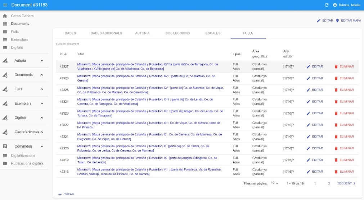This screenshot has width=364, height=200.
Task: Click the Títol column header
Action: point(80,54)
